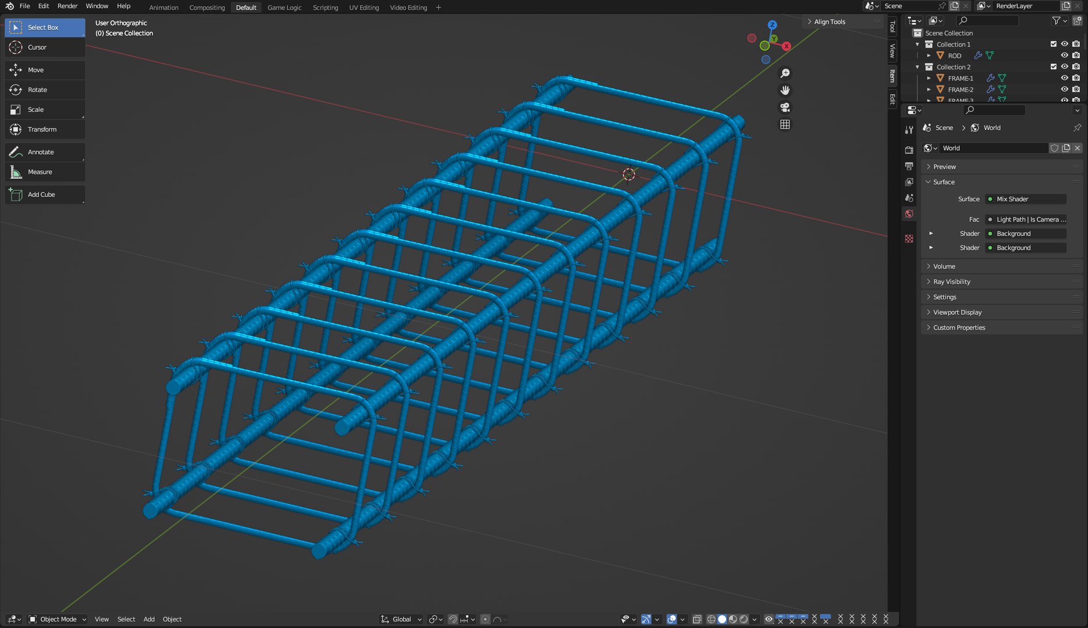Pick the Measure tool
The height and width of the screenshot is (628, 1088).
pos(45,172)
